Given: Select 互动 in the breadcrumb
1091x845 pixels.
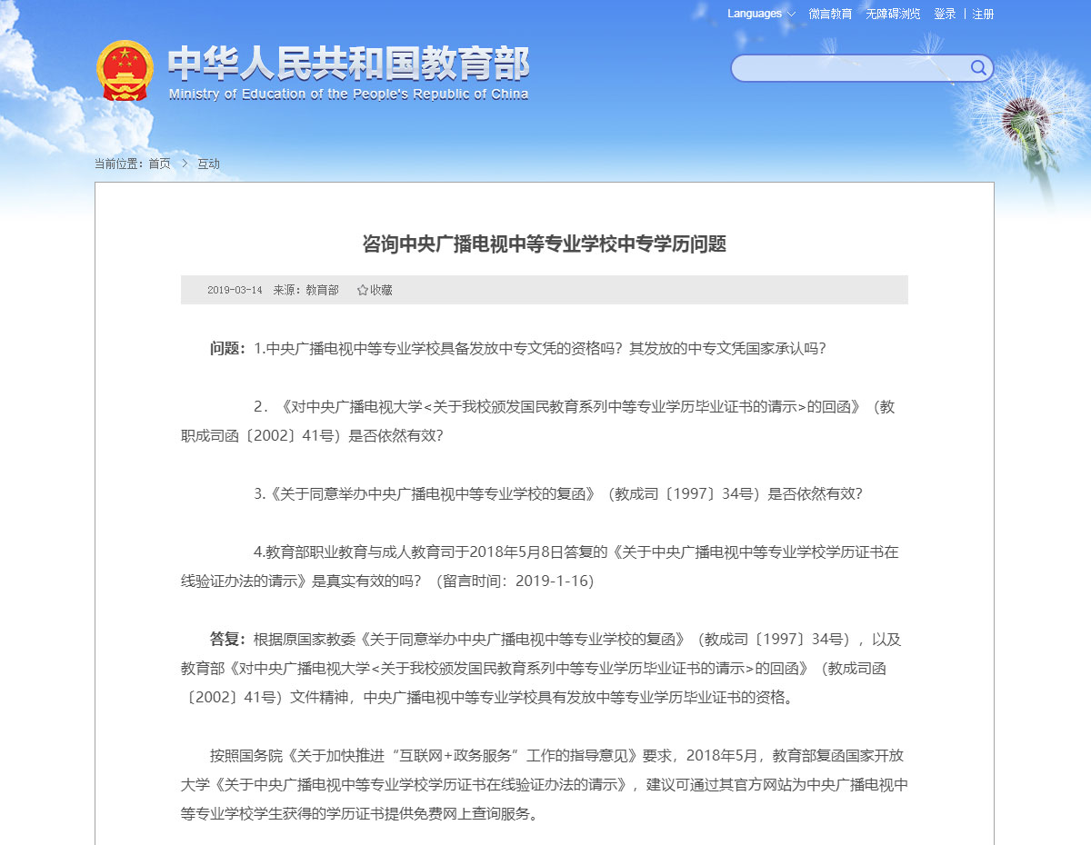Looking at the screenshot, I should (x=208, y=164).
